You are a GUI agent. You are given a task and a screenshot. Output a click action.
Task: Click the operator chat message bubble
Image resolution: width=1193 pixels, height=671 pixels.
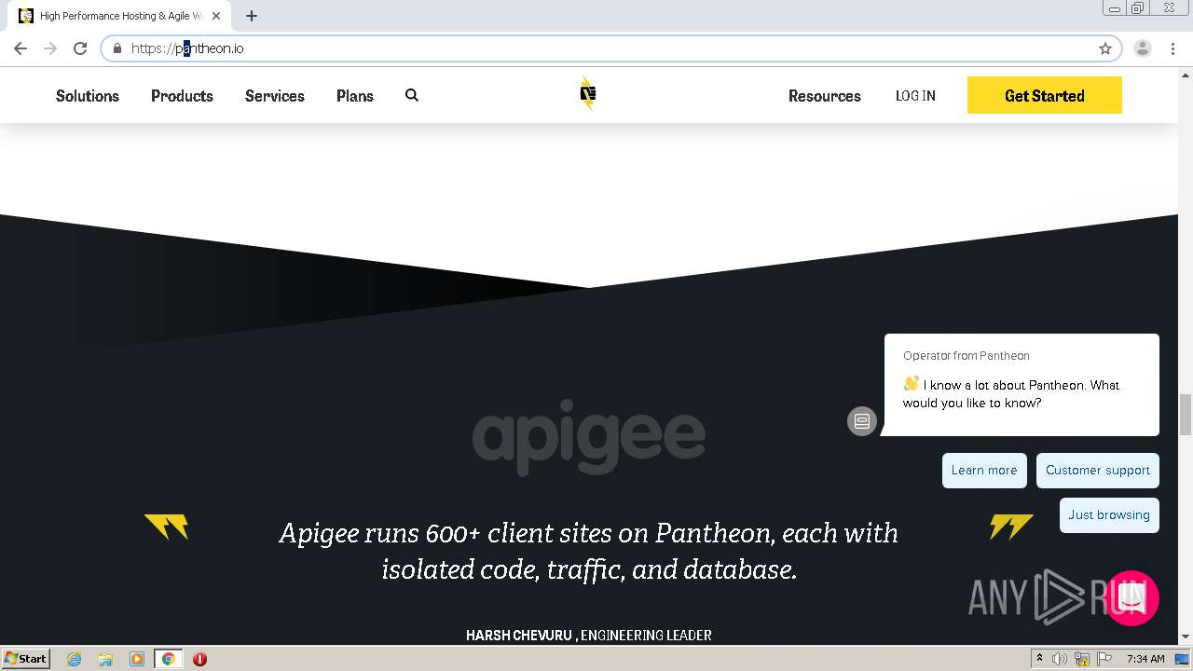pos(1022,385)
